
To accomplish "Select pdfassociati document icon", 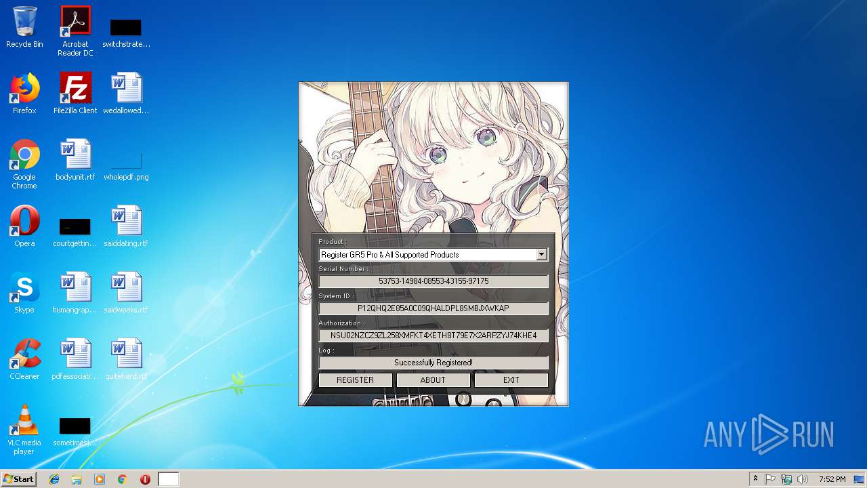I will click(75, 359).
